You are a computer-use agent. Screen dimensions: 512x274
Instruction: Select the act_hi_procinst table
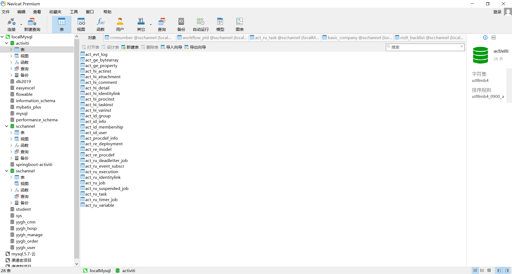coord(98,99)
